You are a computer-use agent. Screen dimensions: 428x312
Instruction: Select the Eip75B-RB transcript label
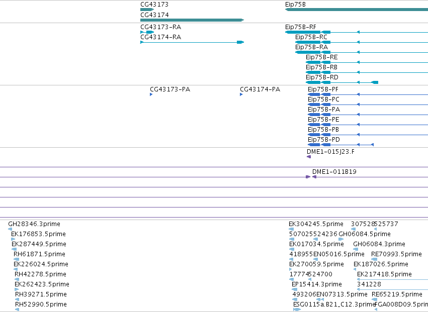(321, 67)
